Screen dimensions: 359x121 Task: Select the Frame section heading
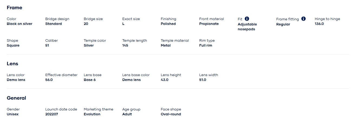click(14, 8)
